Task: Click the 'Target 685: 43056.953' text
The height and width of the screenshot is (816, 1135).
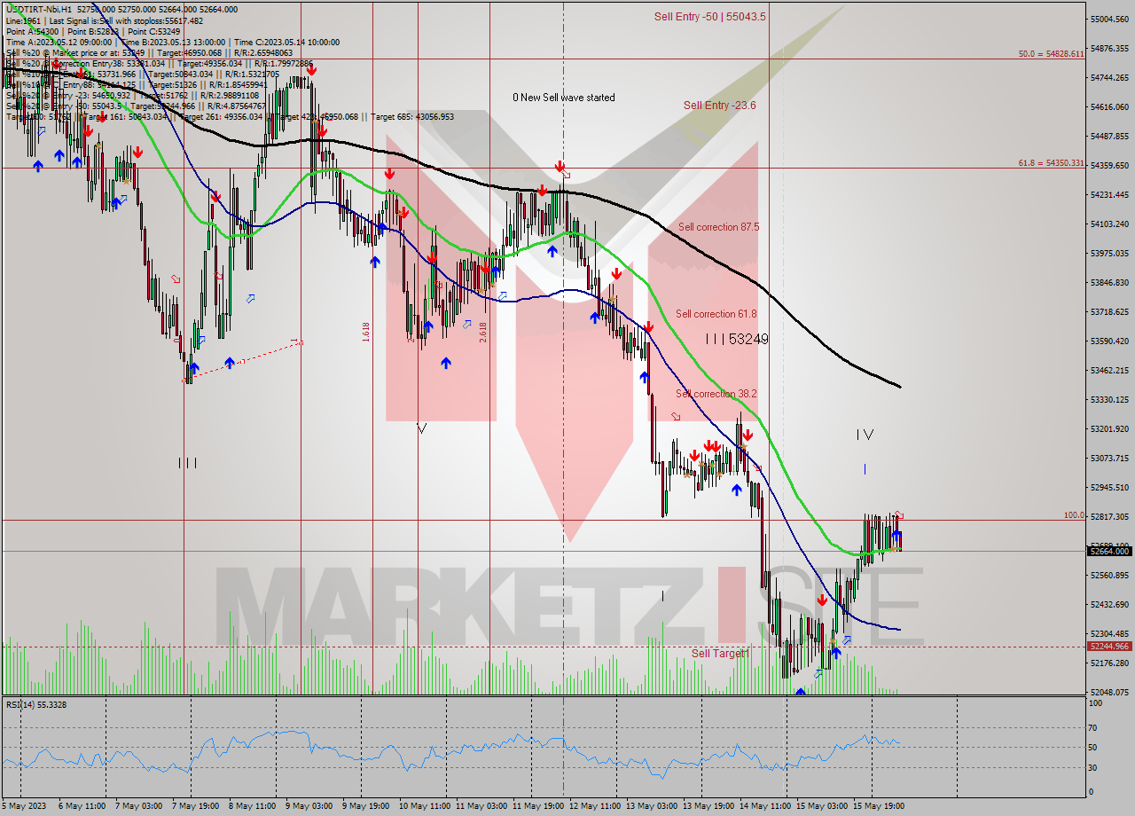Action: 412,116
